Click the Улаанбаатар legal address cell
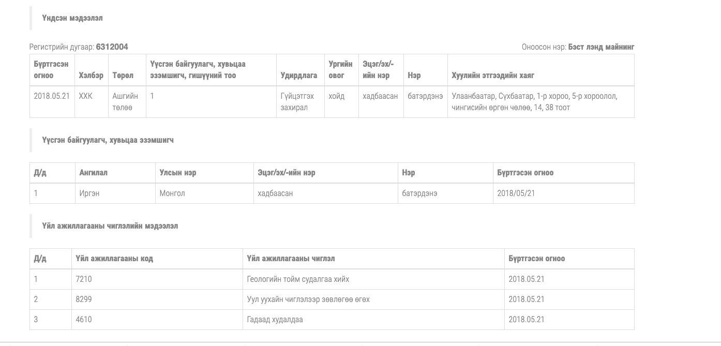Viewport: 721px width, 346px height. pos(534,102)
